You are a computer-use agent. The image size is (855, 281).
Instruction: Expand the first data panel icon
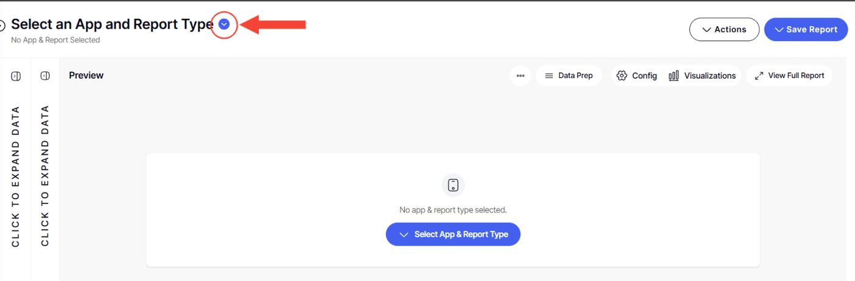(16, 76)
